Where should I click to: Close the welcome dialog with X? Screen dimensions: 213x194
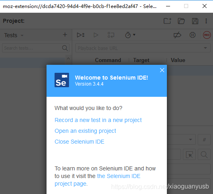(x=162, y=70)
